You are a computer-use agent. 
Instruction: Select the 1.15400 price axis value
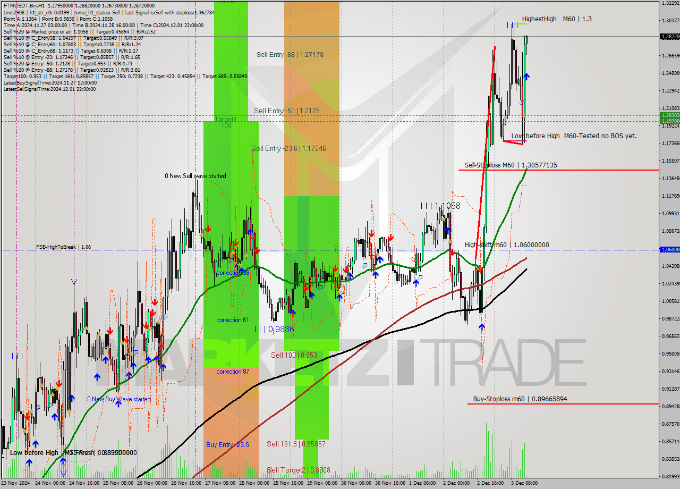(669, 161)
